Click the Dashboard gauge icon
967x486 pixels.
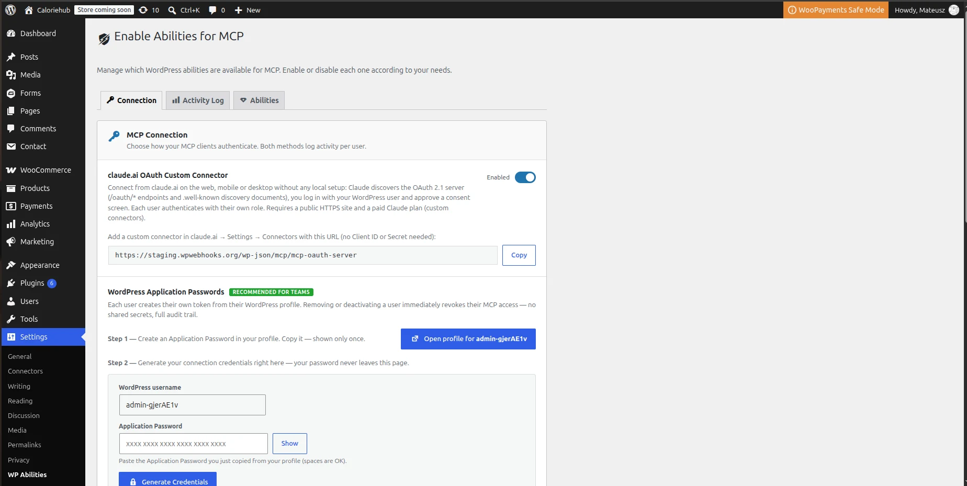(x=11, y=33)
